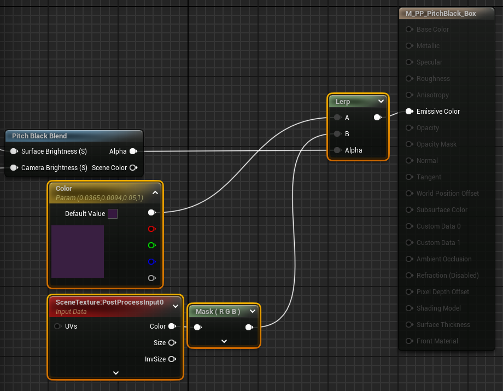Click the Scene Color output pin
Screen dimensions: 503x391
[133, 168]
